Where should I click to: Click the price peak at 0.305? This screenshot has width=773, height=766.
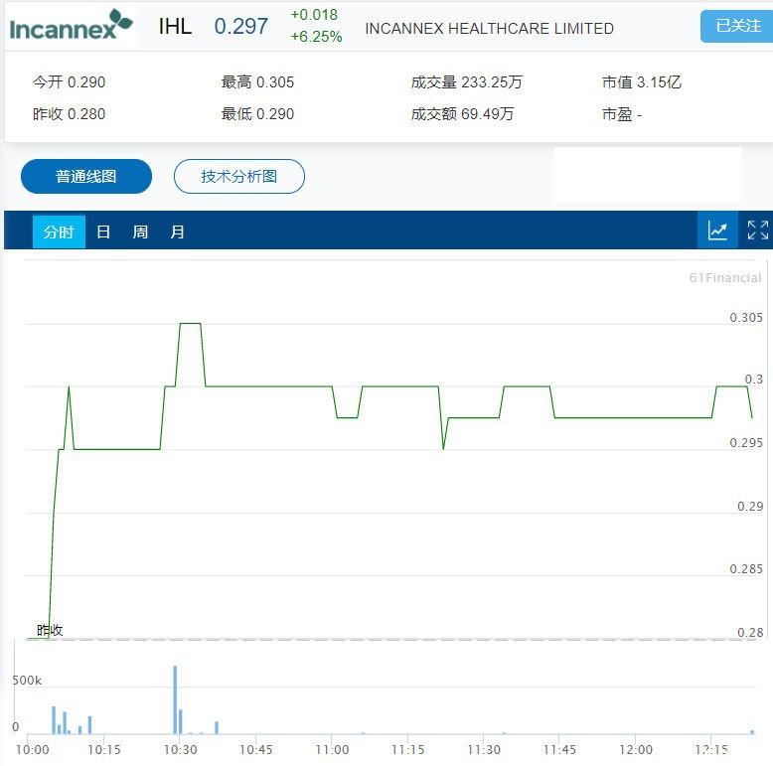click(191, 324)
